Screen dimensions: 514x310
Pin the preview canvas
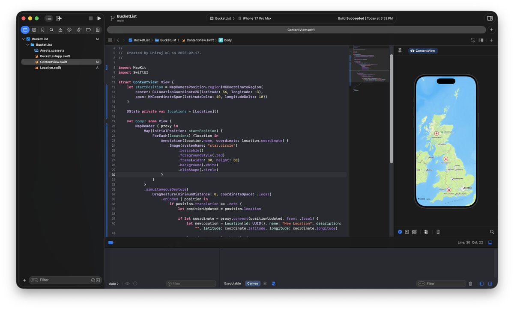[x=400, y=50]
